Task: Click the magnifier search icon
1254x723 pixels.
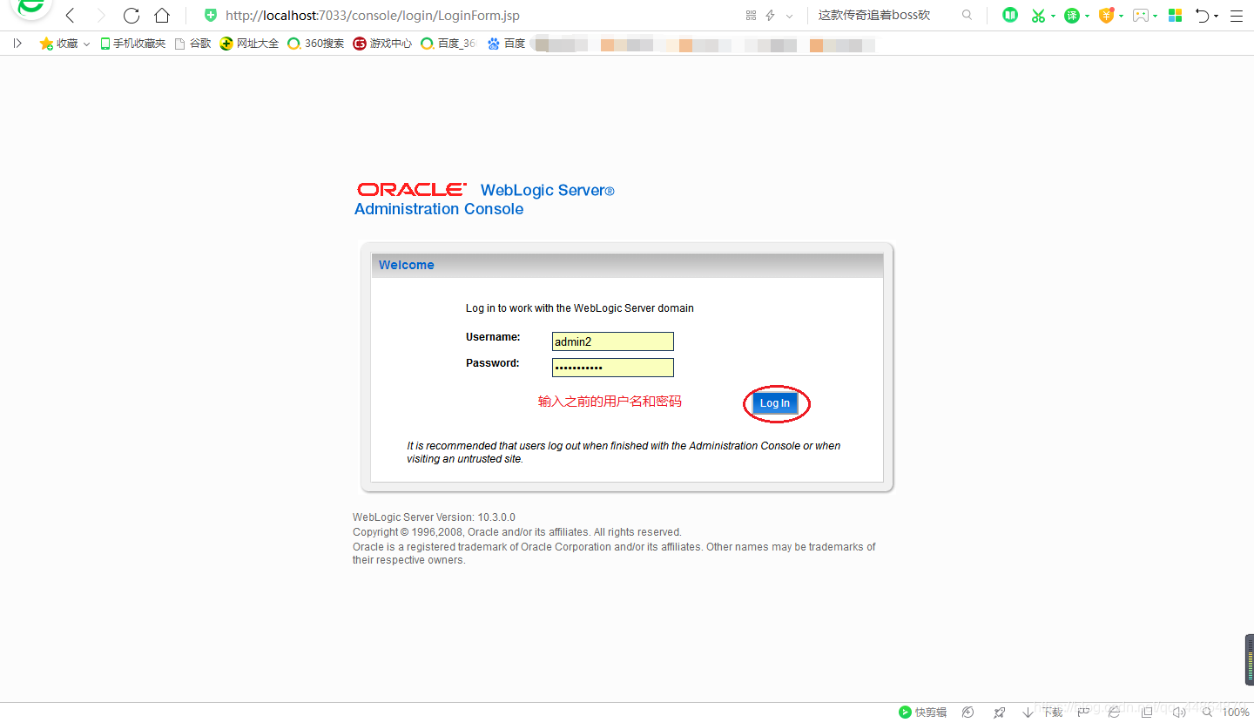Action: (x=967, y=16)
